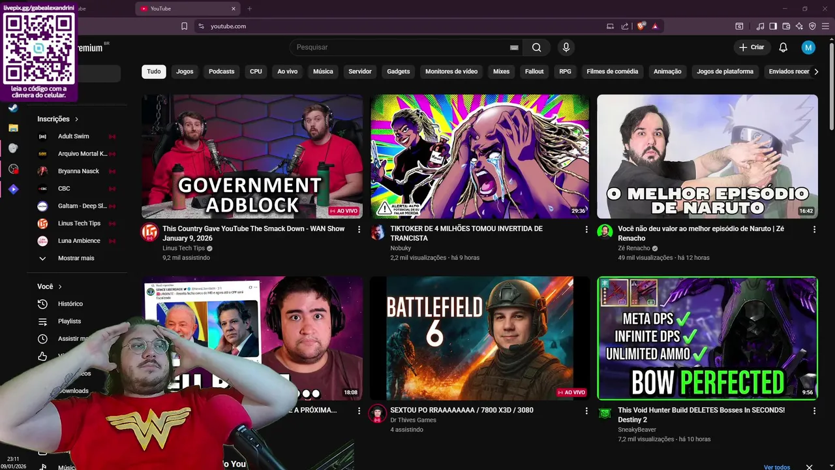Open options for the TIKTOKER video
Viewport: 835px width, 470px height.
[586, 229]
